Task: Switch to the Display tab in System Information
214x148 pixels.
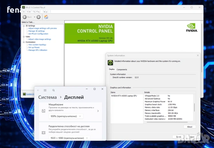Action: point(112,69)
